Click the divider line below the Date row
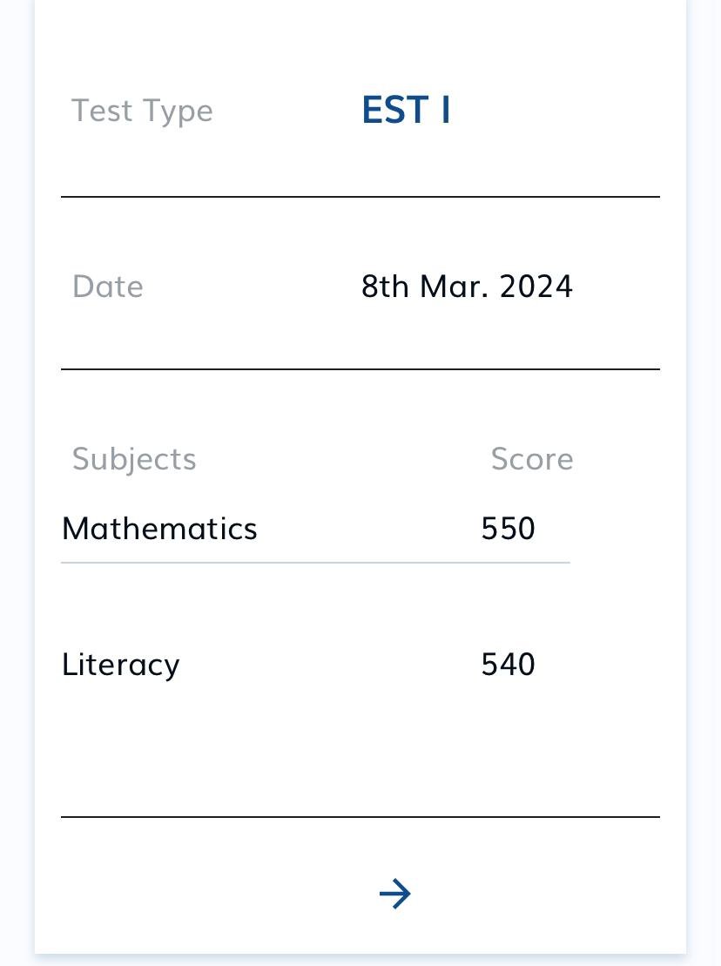The image size is (721, 966). (360, 369)
